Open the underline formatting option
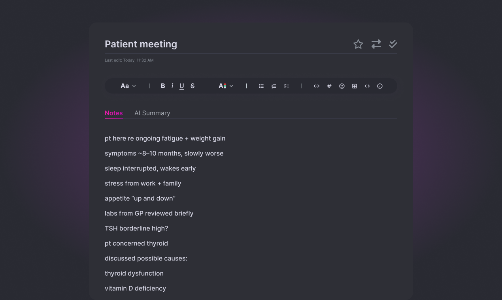This screenshot has width=502, height=300. click(x=181, y=86)
